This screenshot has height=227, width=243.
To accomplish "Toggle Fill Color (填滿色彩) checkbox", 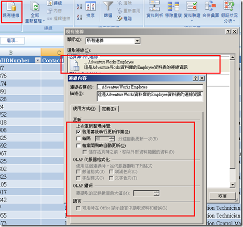I will (111, 172).
